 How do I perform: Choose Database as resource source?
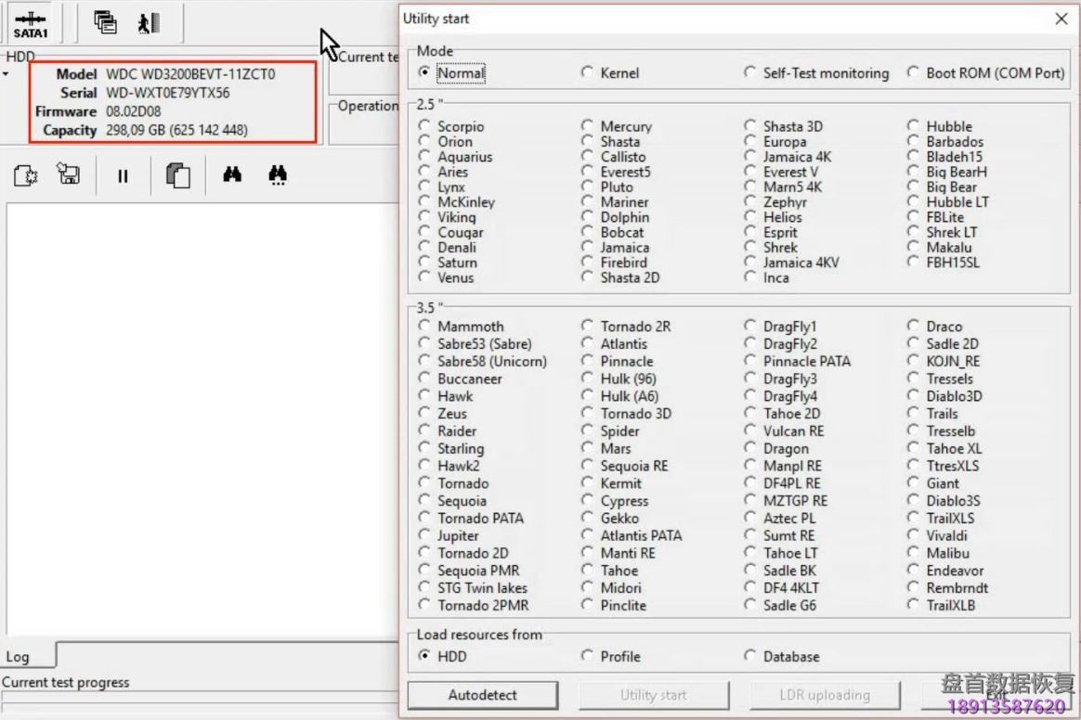pos(749,656)
